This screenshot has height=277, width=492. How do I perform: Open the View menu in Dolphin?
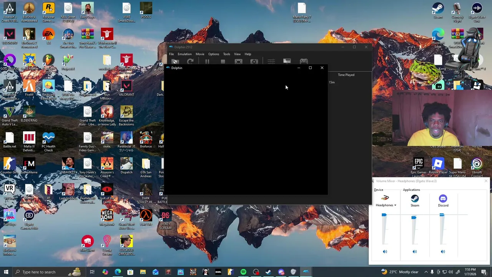(237, 54)
